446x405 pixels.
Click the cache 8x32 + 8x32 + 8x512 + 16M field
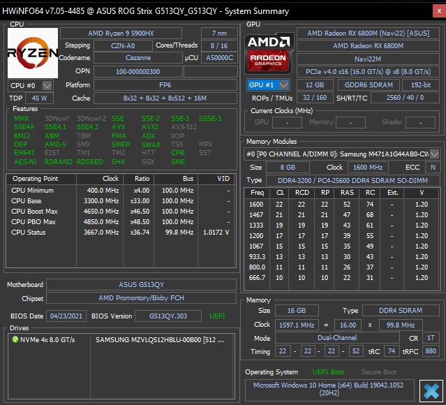(165, 98)
